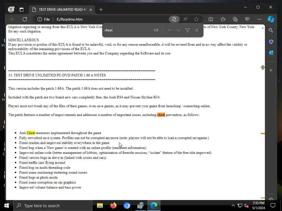Click "Fixed some corruption on car graphics"
Viewport: 282px width, 211px height.
coord(47,182)
